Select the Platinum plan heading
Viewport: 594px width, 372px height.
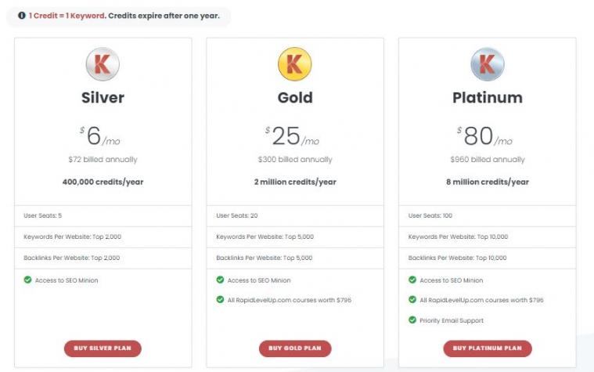[x=487, y=98]
